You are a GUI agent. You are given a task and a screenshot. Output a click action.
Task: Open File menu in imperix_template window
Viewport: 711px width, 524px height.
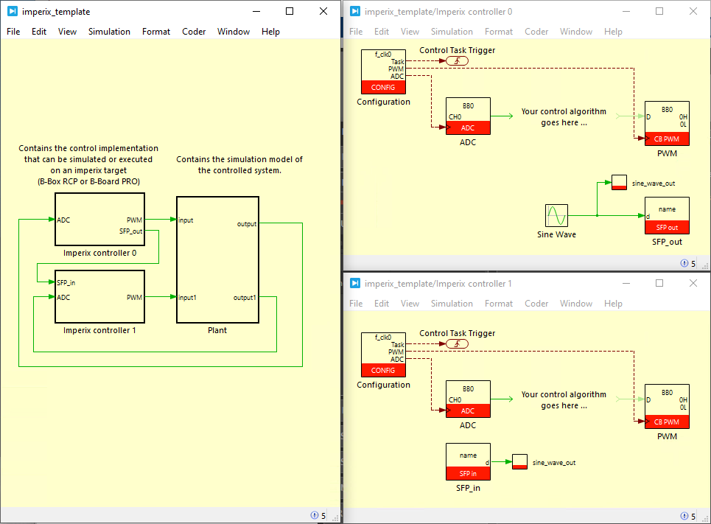click(13, 31)
